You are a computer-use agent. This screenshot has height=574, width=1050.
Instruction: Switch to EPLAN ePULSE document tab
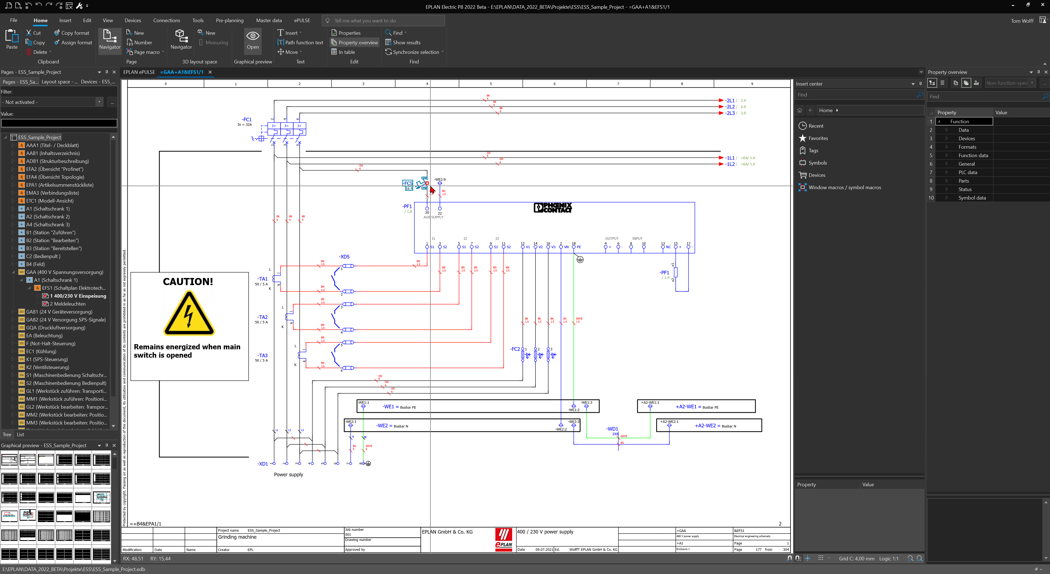coord(139,72)
